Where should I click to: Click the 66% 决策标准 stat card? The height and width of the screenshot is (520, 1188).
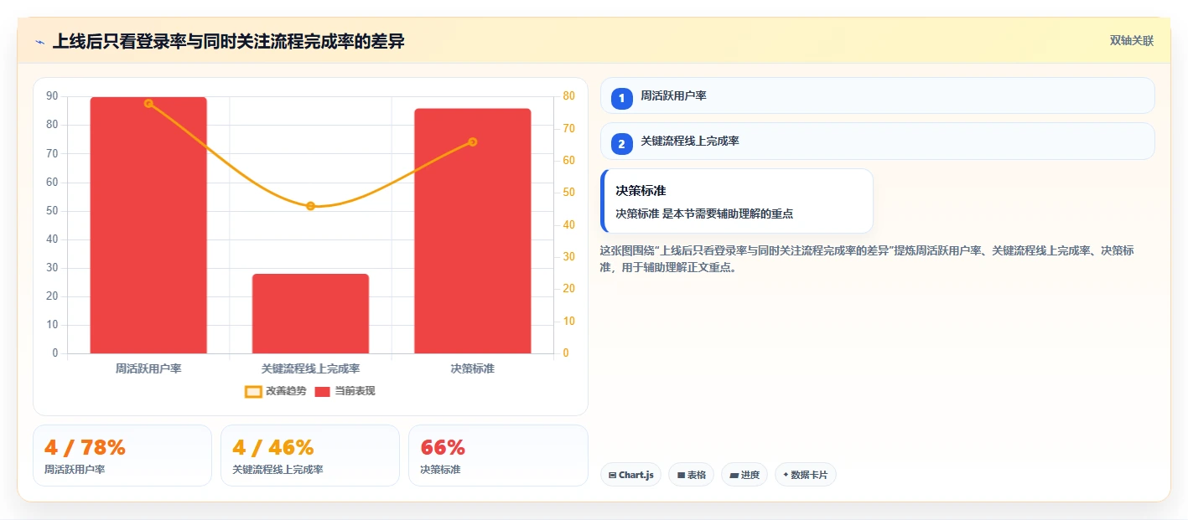498,456
